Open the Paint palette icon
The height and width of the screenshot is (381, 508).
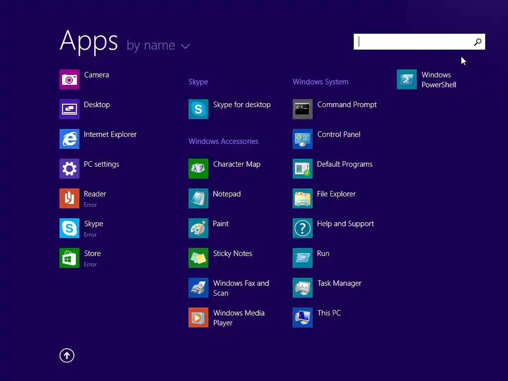(x=198, y=228)
